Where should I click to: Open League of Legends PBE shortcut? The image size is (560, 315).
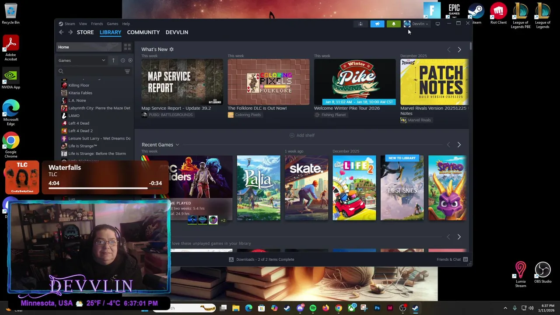coord(521,16)
